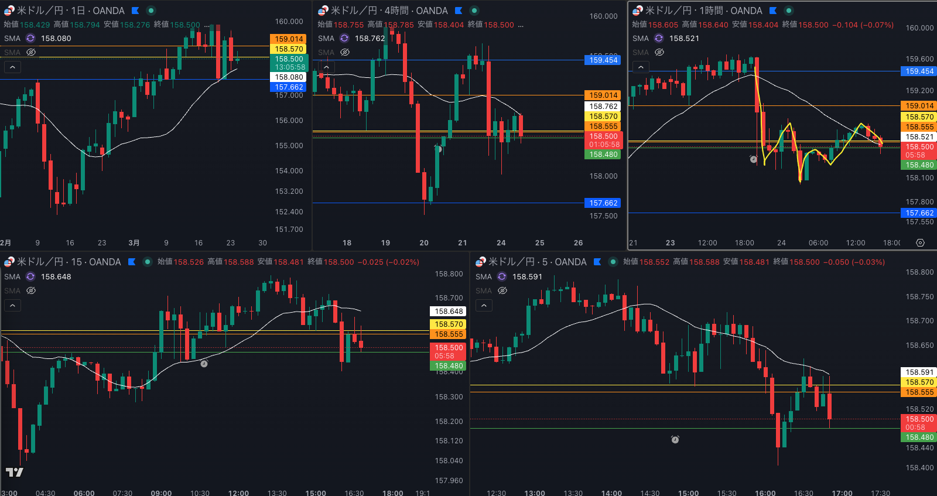Toggle hidden SMA visibility on 5-minute chart

pos(502,290)
